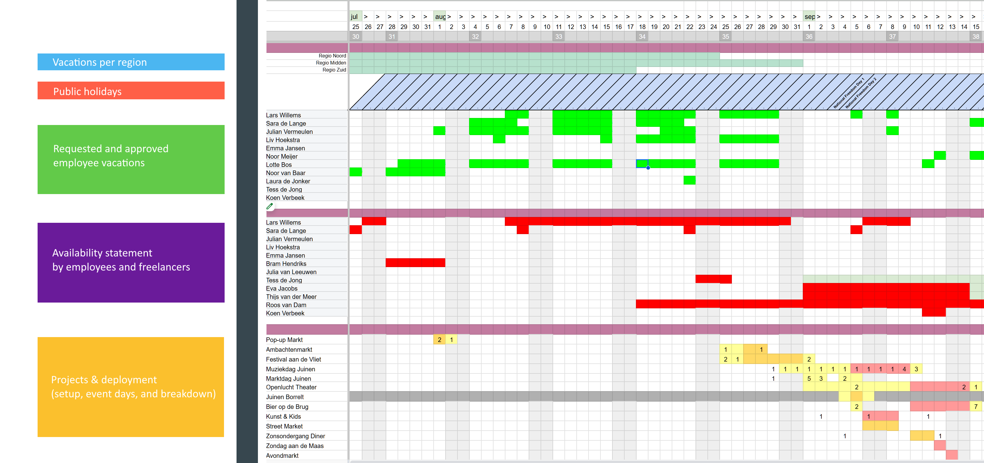Select week number 34 marker
Viewport: 984px width, 463px height.
[x=642, y=37]
